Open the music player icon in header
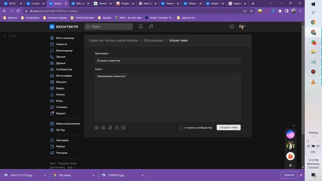 (151, 27)
